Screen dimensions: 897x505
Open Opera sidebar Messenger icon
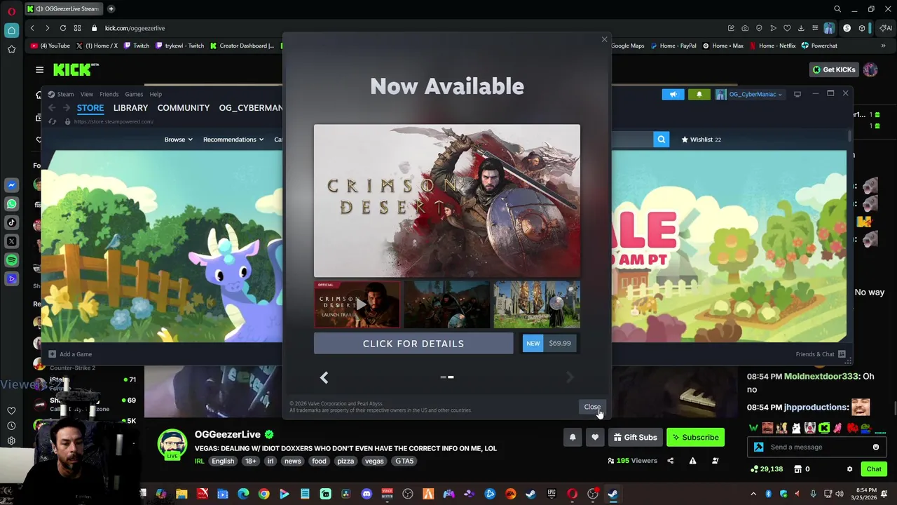11,185
